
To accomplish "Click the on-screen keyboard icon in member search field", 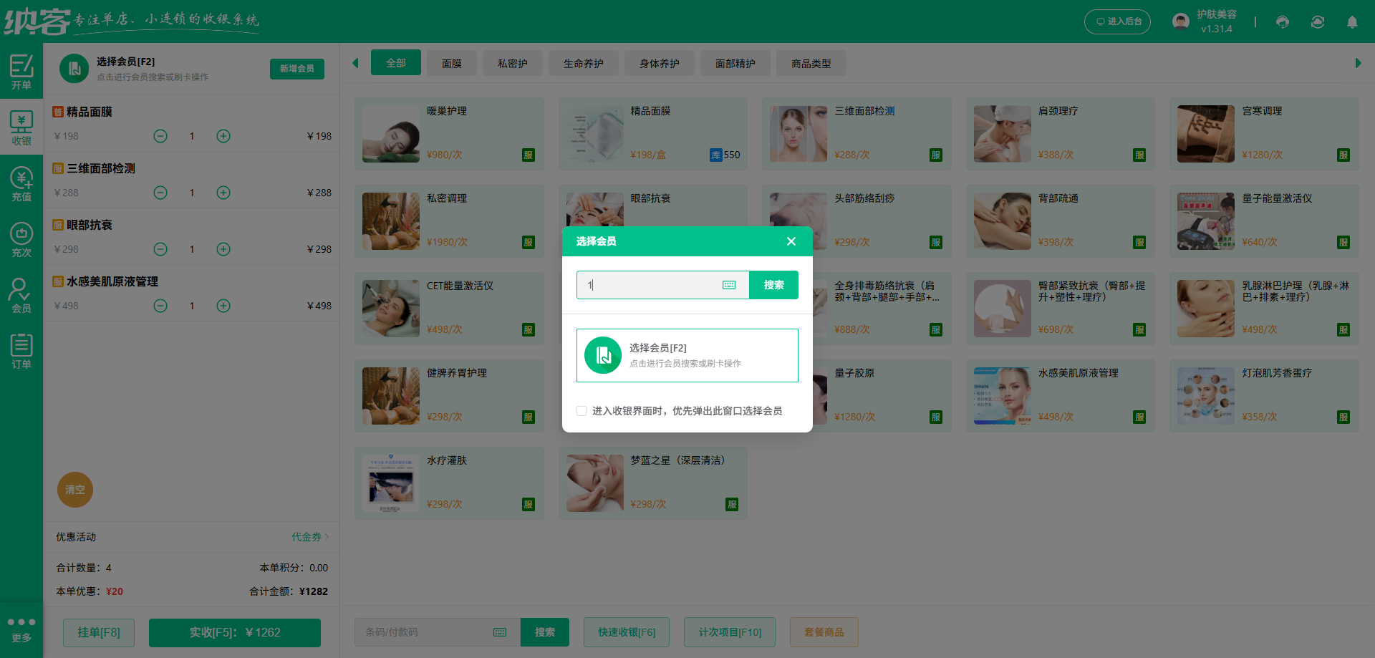I will 729,285.
